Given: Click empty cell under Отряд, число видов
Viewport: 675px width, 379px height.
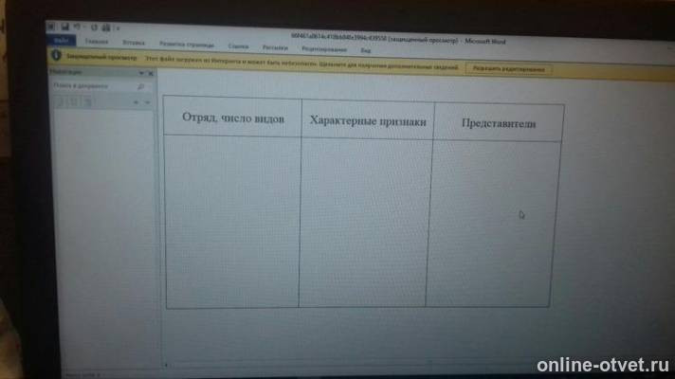Looking at the screenshot, I should coord(232,221).
